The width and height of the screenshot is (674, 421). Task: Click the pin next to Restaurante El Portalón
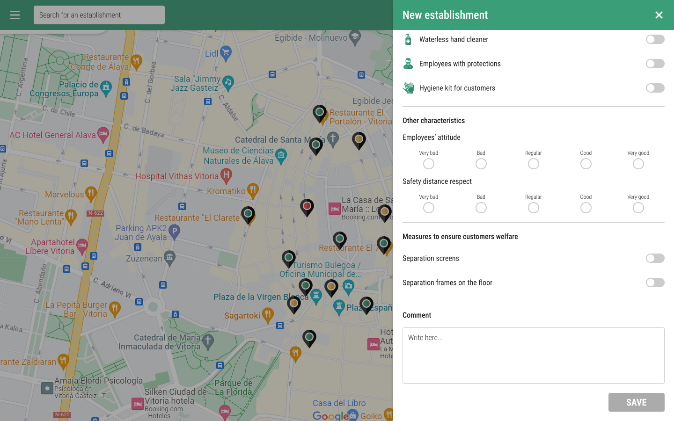coord(320,114)
